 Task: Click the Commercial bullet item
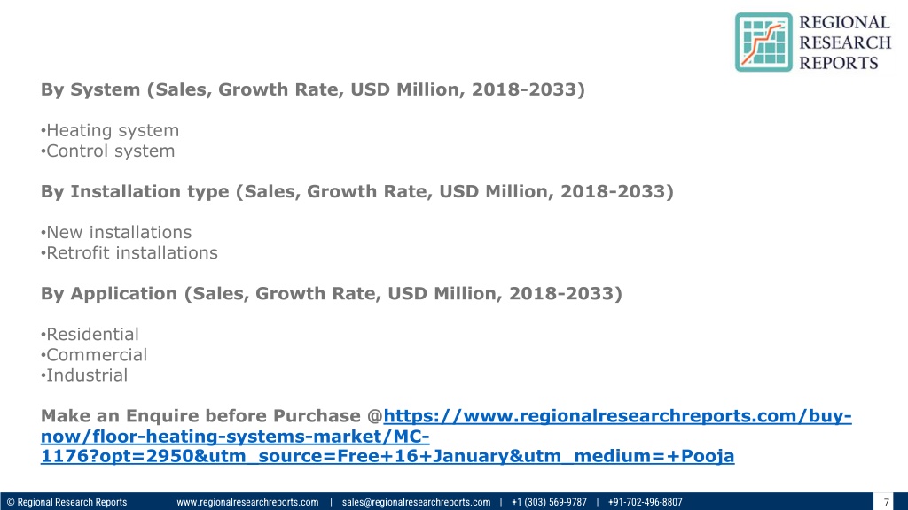pyautogui.click(x=94, y=354)
